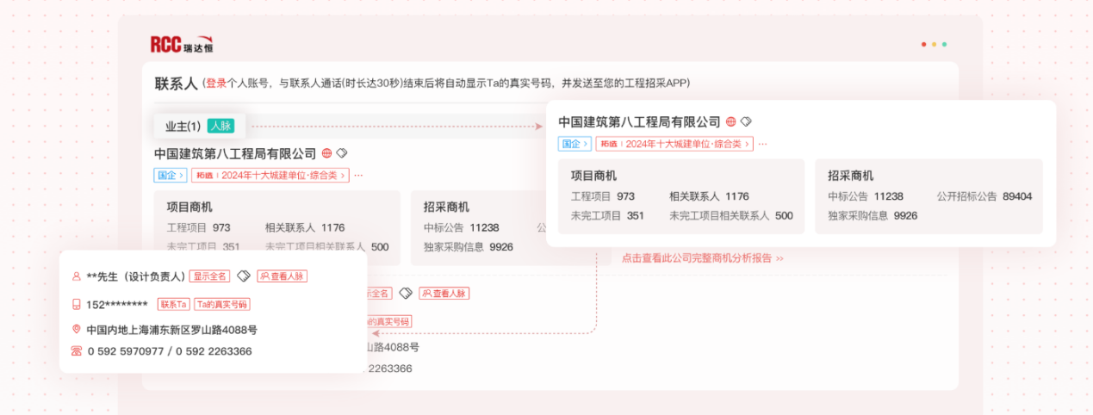Click the 招采商机 heading in the background panel
The width and height of the screenshot is (1093, 415).
click(447, 207)
